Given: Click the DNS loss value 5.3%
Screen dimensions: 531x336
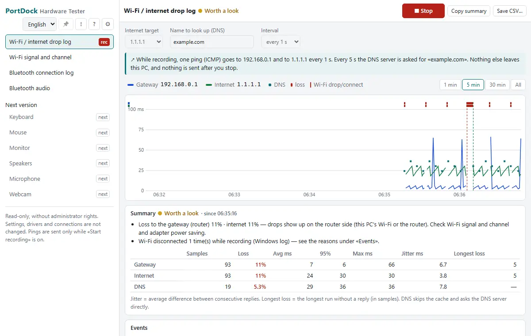Looking at the screenshot, I should pos(260,287).
